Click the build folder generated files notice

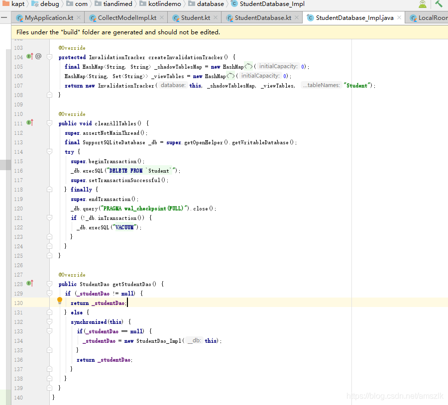[x=118, y=32]
